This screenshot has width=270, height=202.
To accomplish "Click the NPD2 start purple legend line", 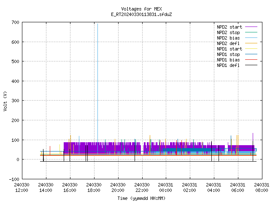I will [251, 27].
